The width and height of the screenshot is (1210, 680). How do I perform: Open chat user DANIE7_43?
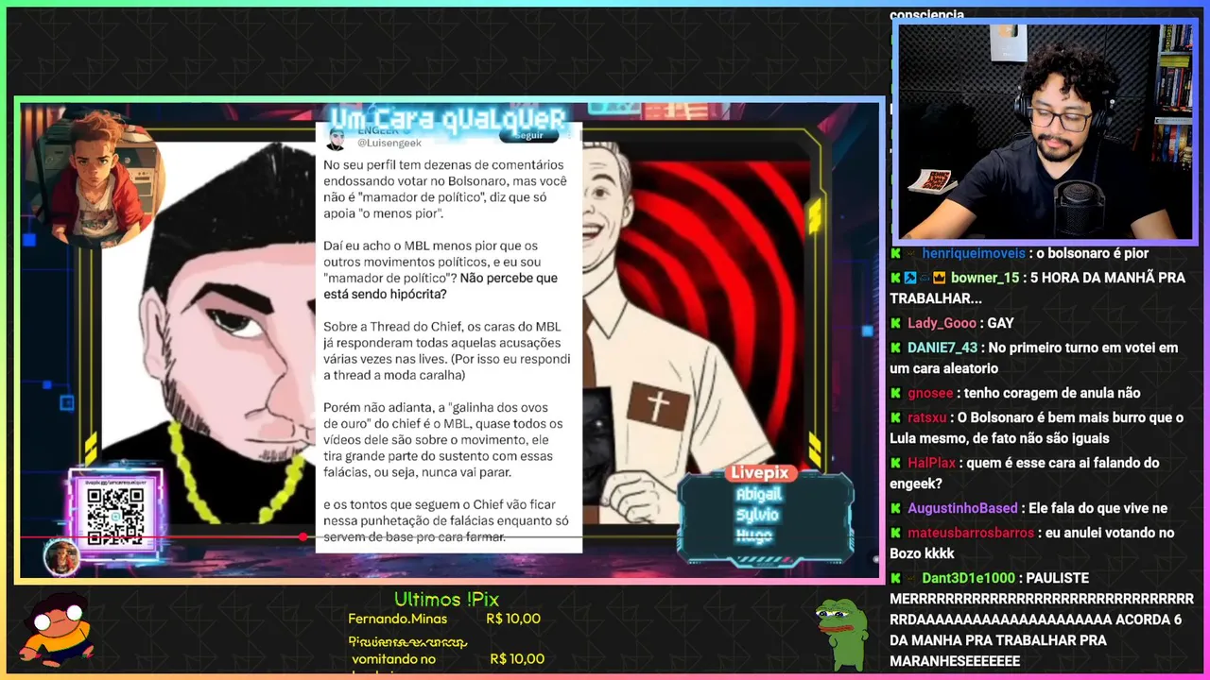click(x=942, y=348)
